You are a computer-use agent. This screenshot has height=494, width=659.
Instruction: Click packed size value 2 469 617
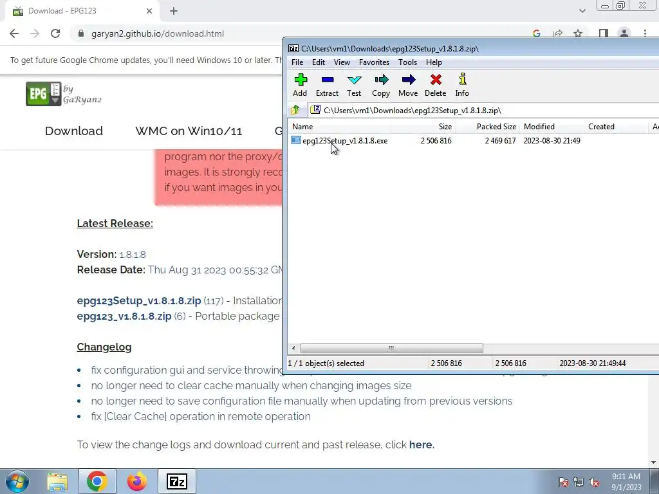point(500,141)
